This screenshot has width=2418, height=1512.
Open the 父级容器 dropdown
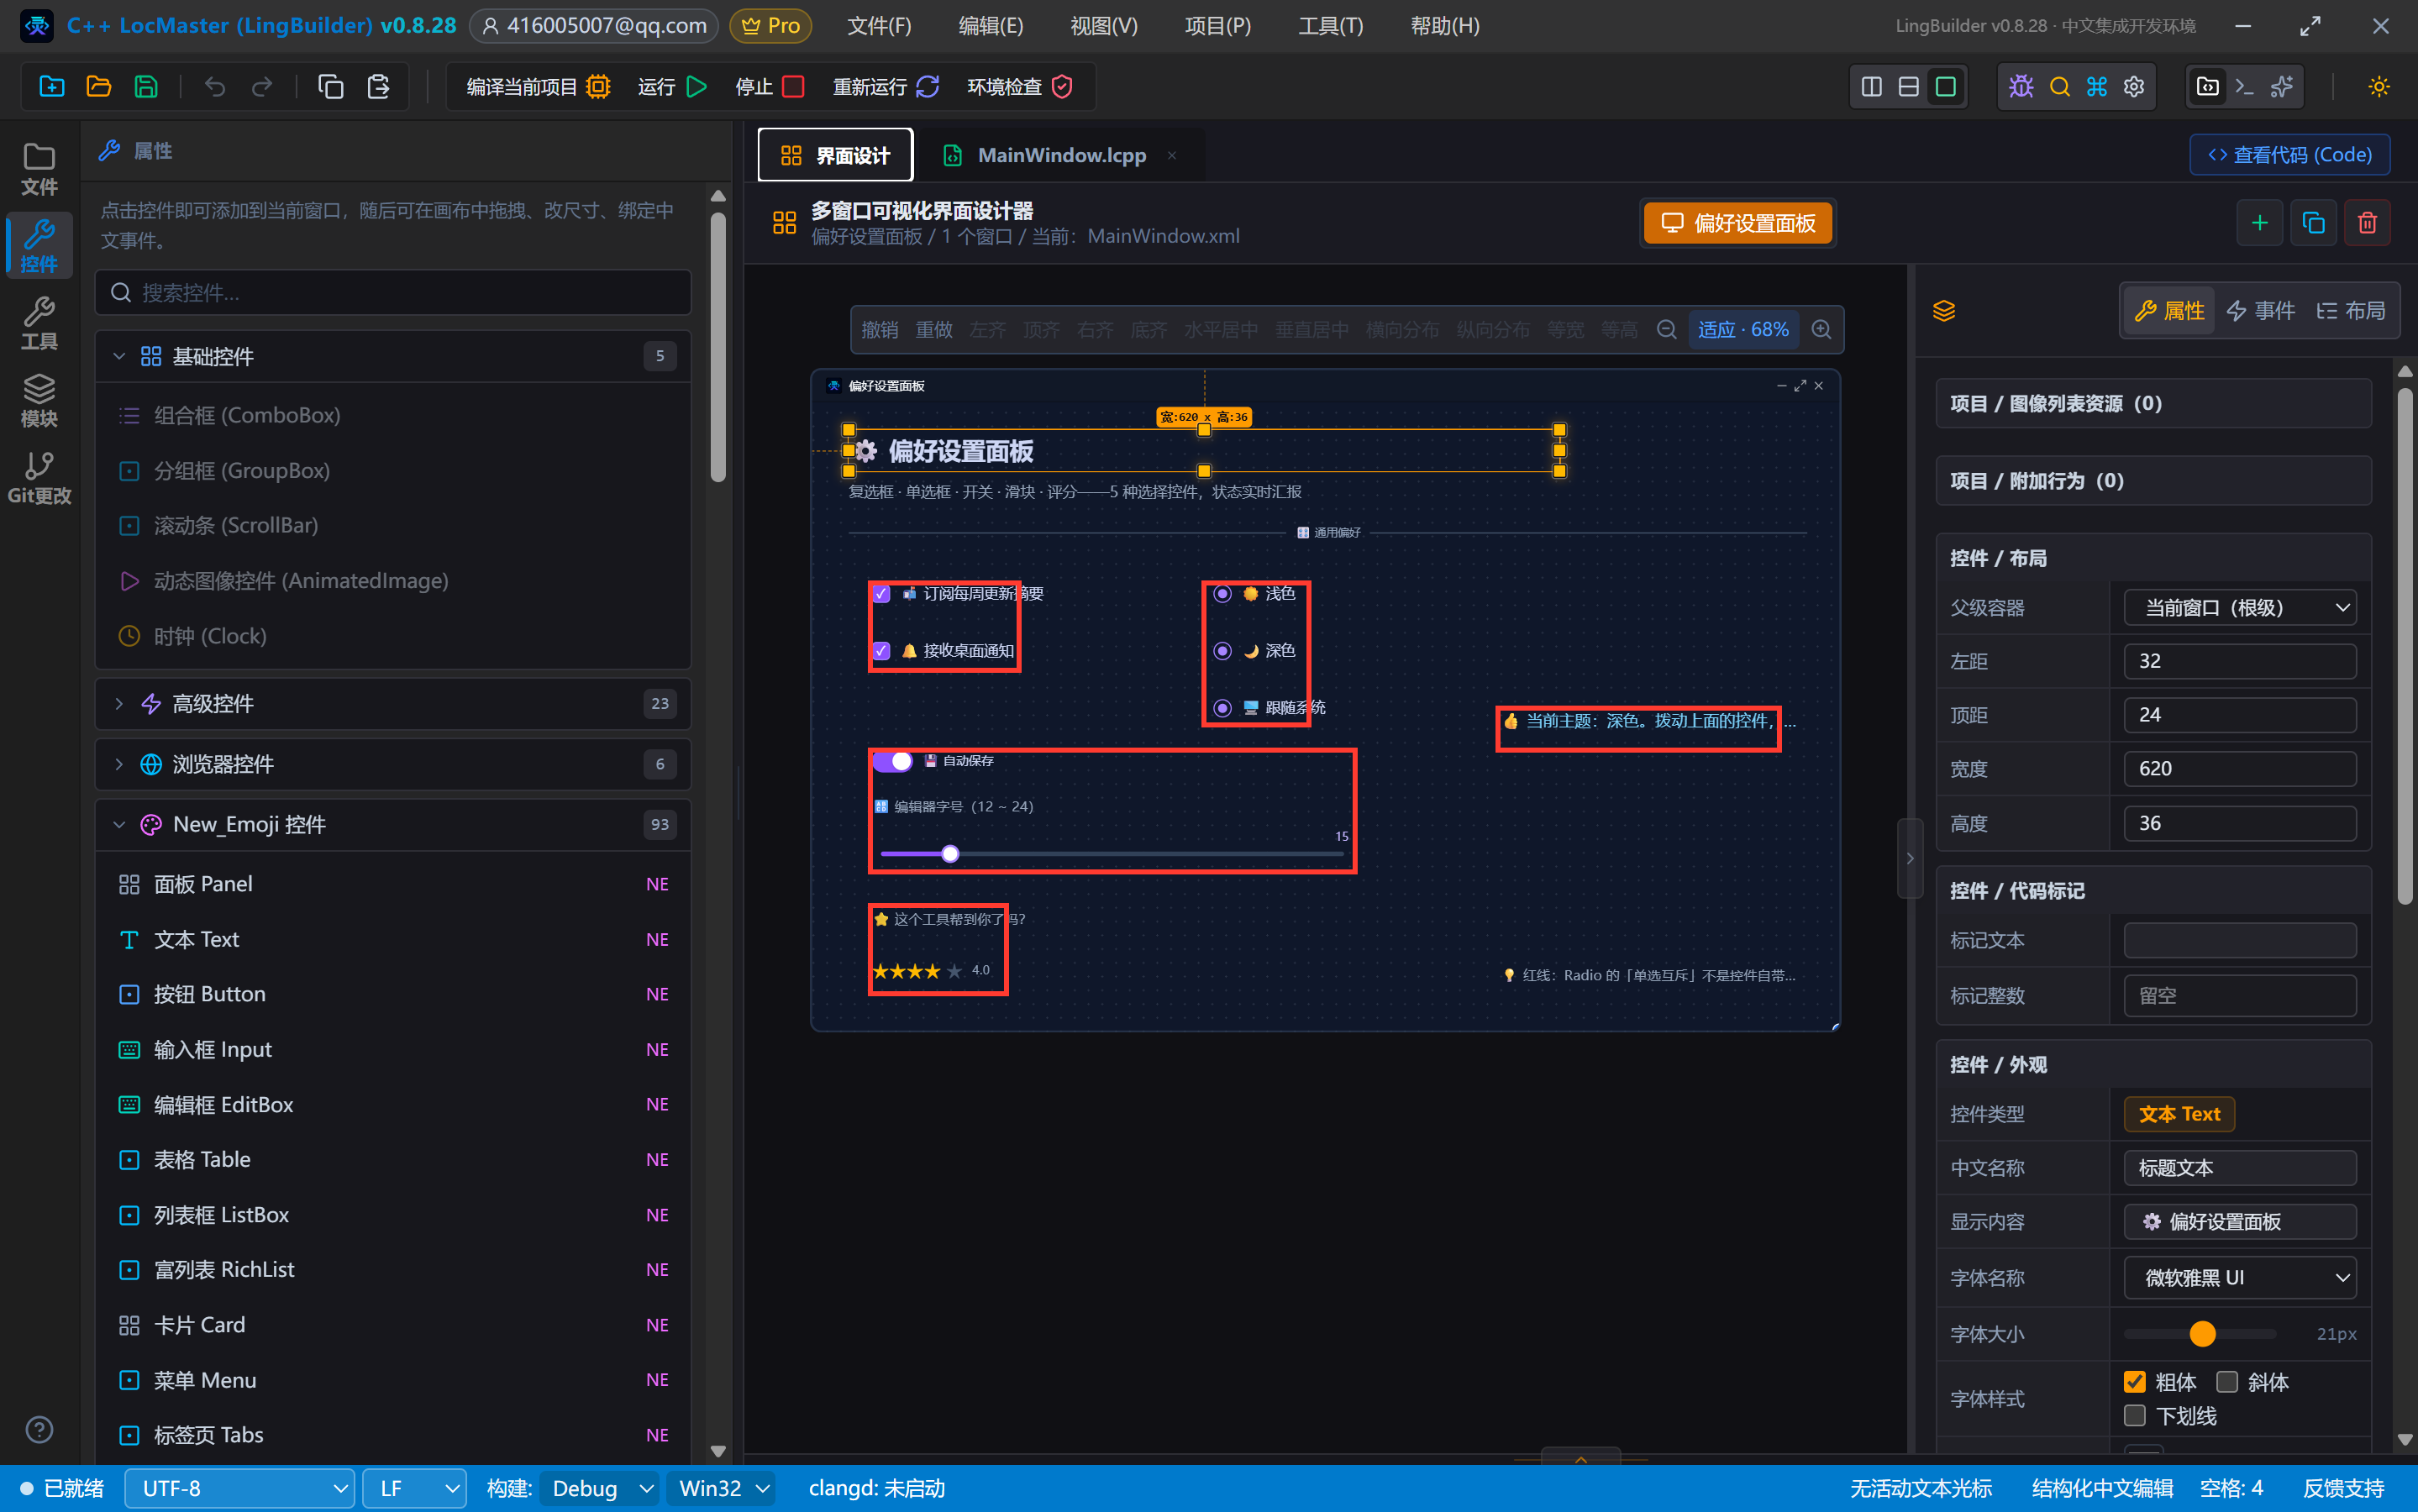(2240, 607)
